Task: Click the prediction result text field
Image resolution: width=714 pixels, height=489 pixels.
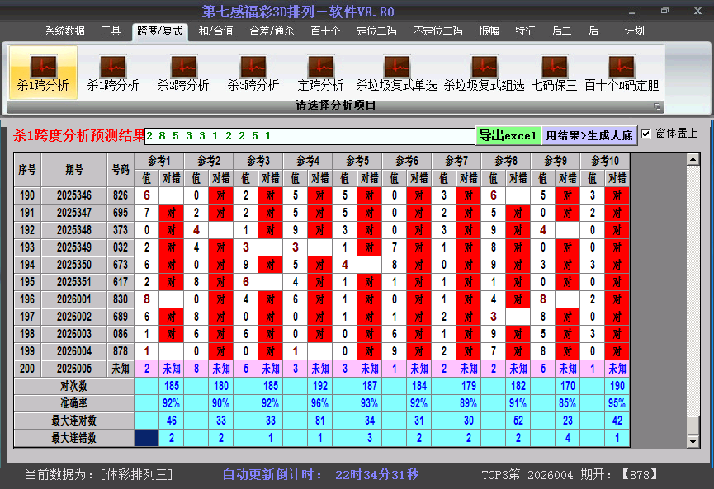Action: click(x=310, y=135)
